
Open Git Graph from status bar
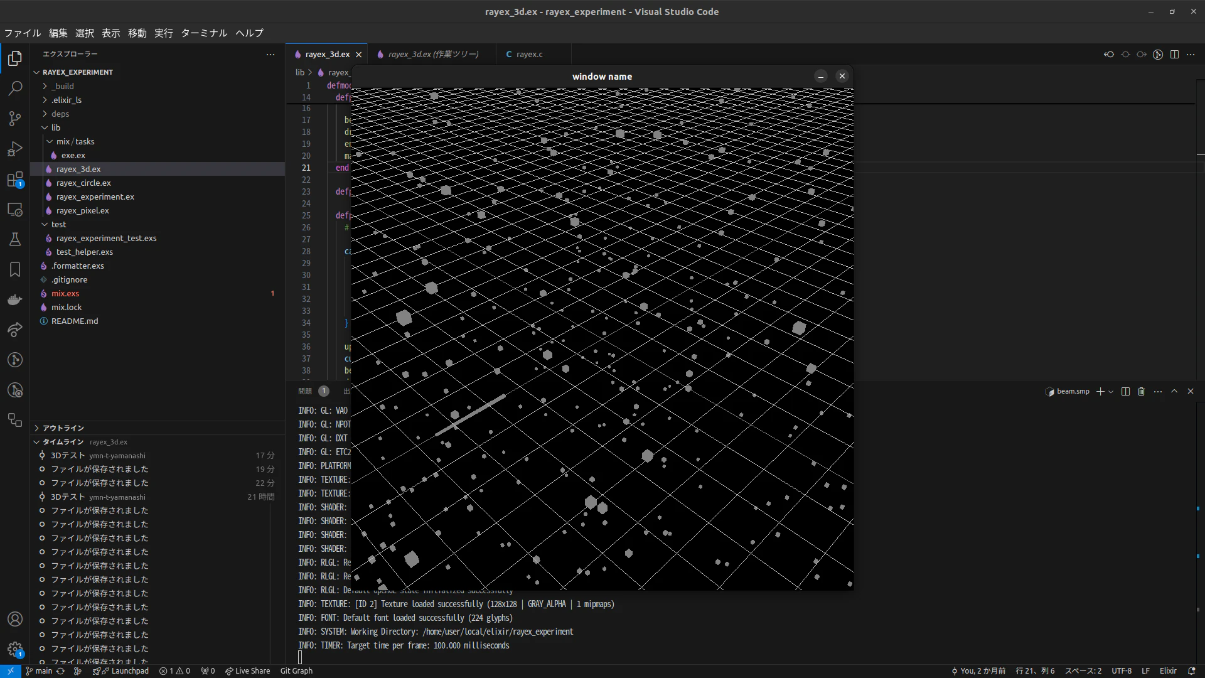pos(296,671)
